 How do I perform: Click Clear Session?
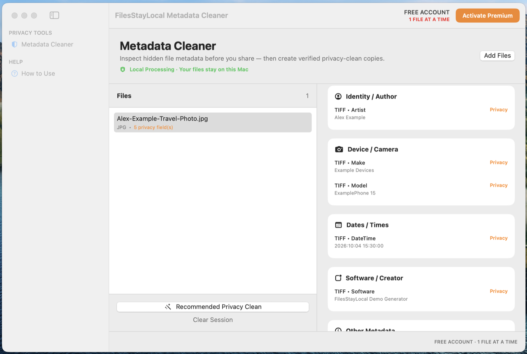[213, 320]
